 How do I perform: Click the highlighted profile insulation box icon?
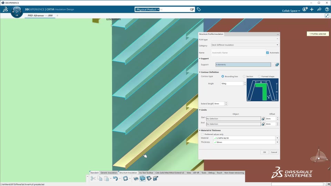[x=142, y=178]
